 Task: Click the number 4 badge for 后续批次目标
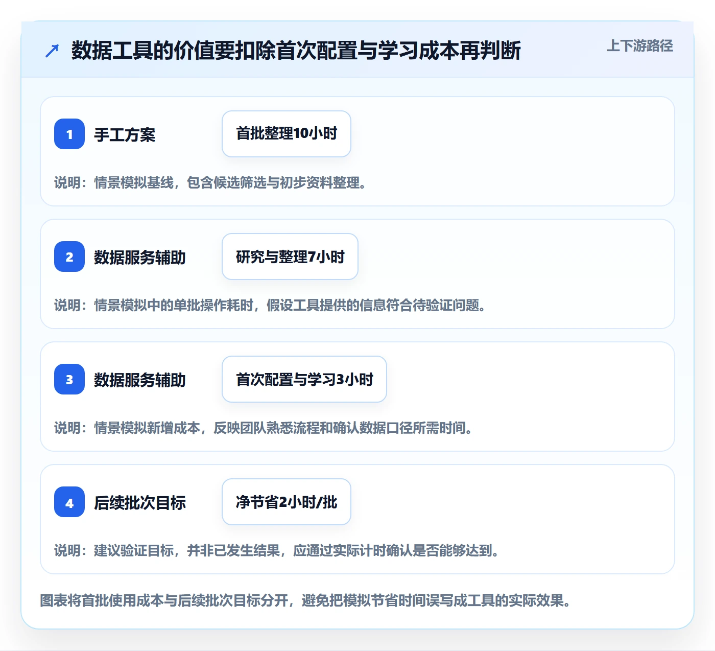tap(69, 502)
